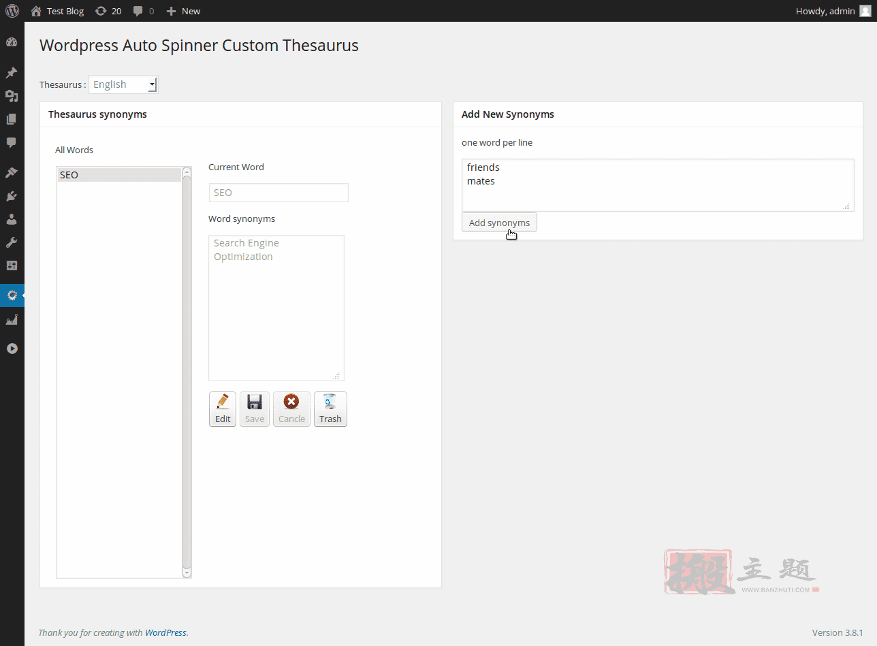The image size is (877, 646).
Task: Open Appearance via the paintbrush sidebar icon
Action: 12,173
